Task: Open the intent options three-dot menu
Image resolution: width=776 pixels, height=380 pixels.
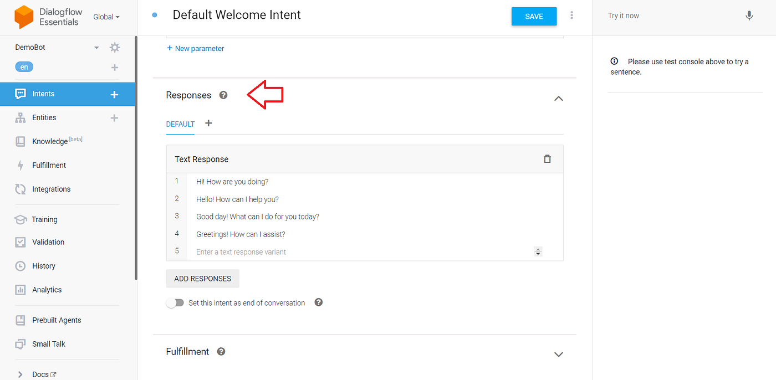Action: pos(571,15)
